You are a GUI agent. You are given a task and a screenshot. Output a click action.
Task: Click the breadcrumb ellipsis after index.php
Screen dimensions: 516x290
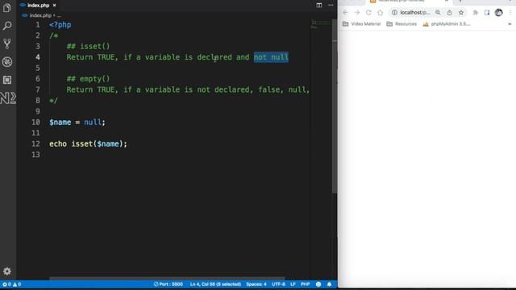(59, 15)
